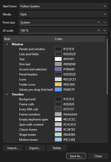Open Timeline Background color swatch
The width and height of the screenshot is (111, 162).
58,99
